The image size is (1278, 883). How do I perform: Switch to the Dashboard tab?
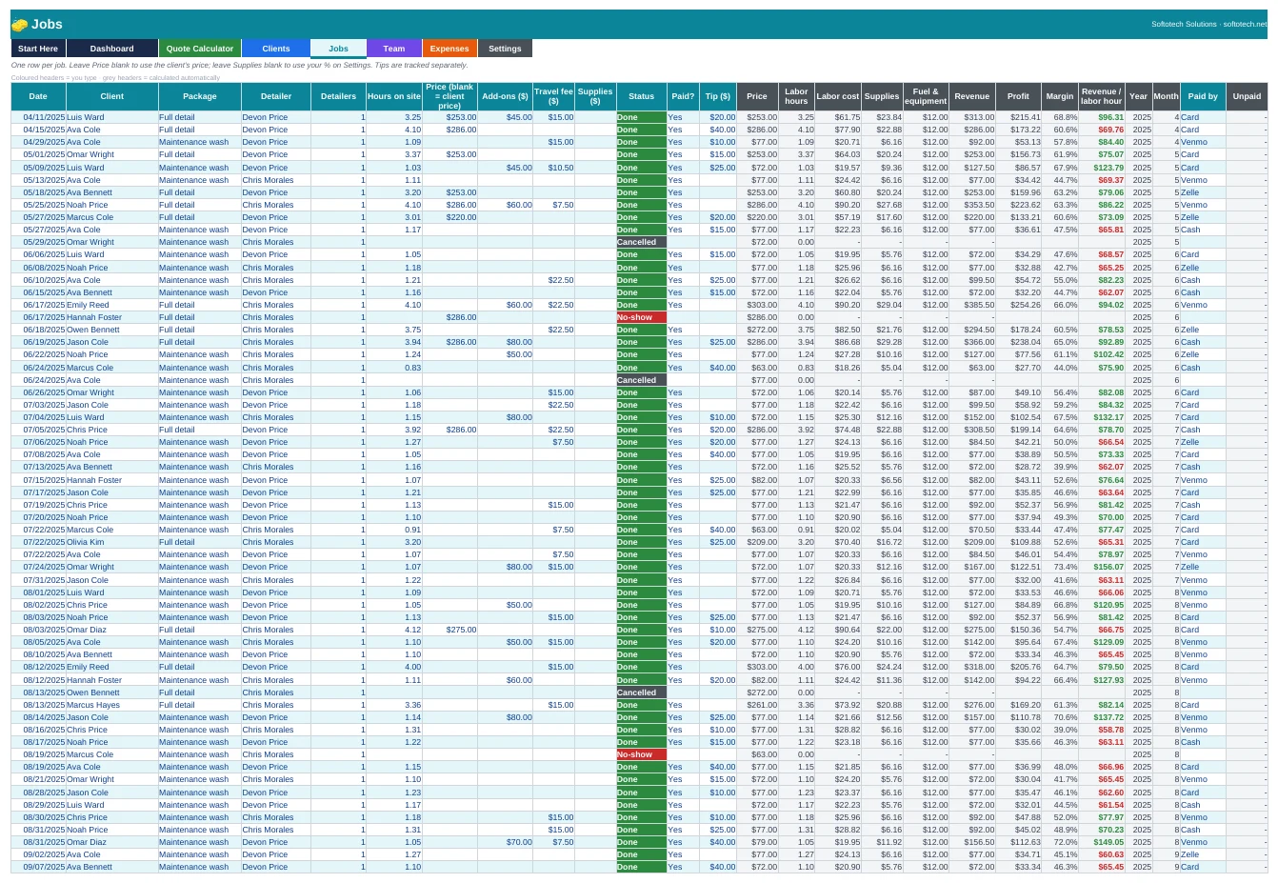[x=112, y=49]
